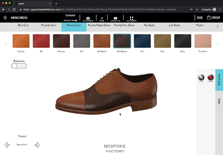Image resolution: width=223 pixels, height=155 pixels.
Task: Open the Soles side tab
Action: [x=219, y=101]
